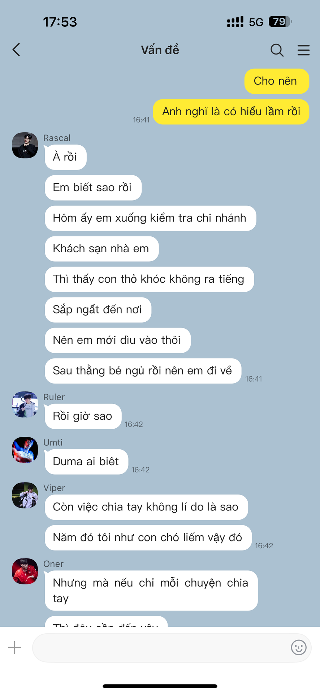Tap Oner's profile avatar
This screenshot has height=694, width=320.
pos(25,571)
